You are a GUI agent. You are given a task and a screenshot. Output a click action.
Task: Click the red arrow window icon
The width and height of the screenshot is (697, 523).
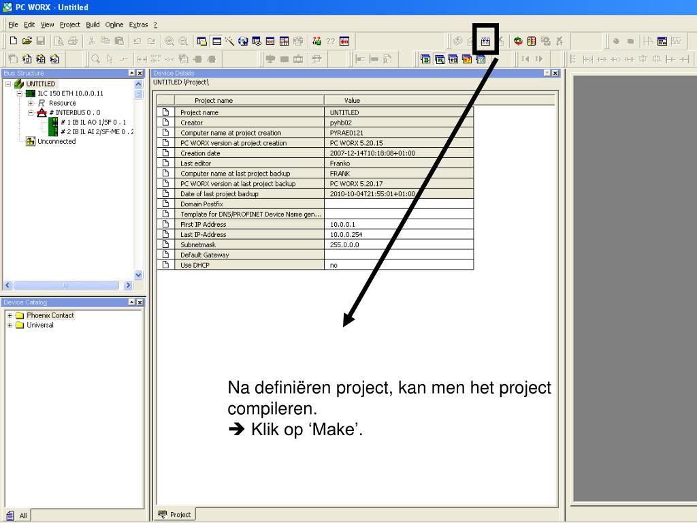coord(344,41)
